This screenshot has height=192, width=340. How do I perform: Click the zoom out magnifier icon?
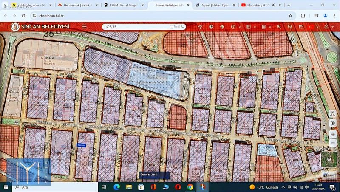pyautogui.click(x=290, y=27)
